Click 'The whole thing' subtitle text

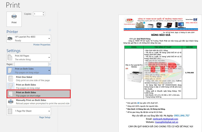(23, 59)
